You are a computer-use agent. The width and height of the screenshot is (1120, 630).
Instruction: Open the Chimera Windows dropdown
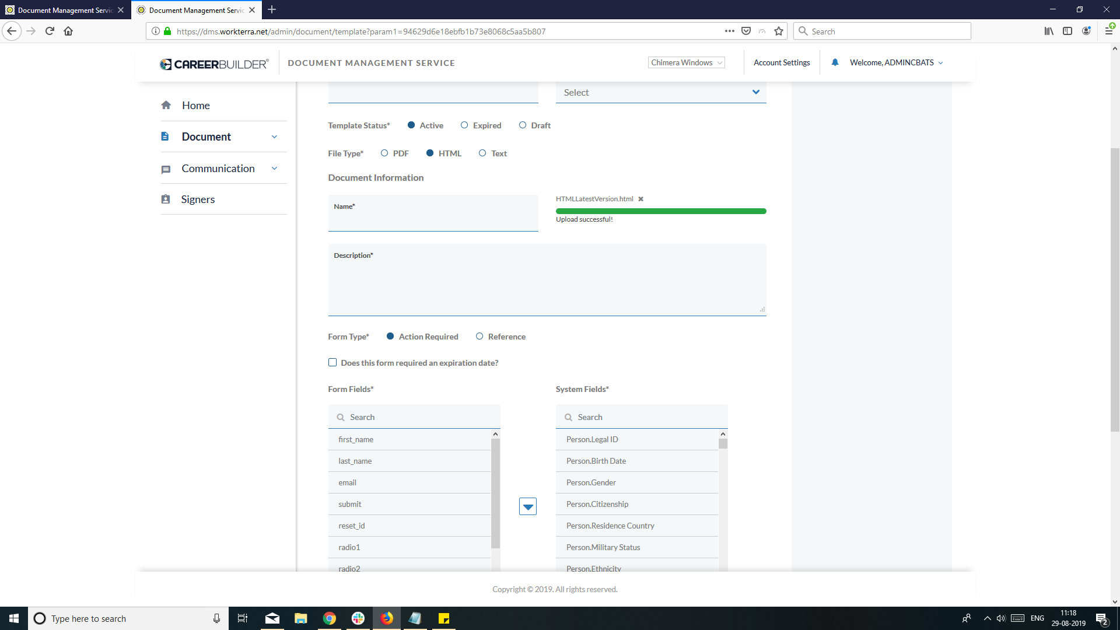tap(686, 63)
